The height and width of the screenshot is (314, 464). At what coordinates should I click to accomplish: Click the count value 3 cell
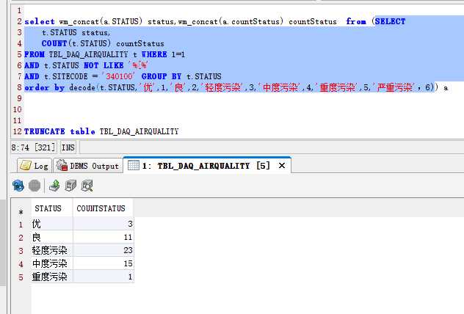(104, 224)
